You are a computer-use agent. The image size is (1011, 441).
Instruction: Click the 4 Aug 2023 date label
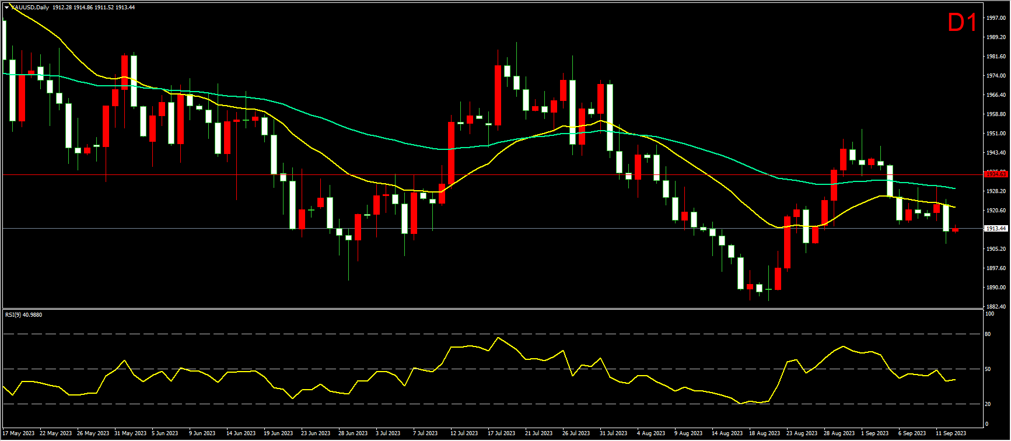tap(651, 433)
